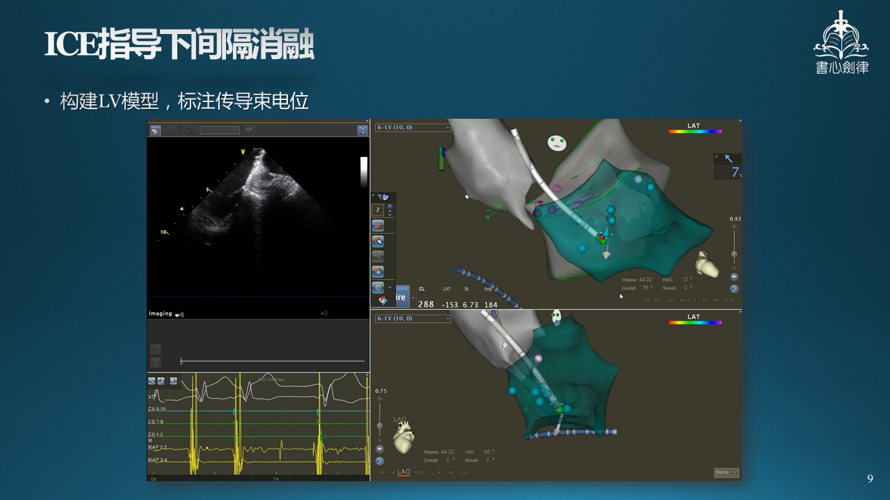890x500 pixels.
Task: Click the heart icon beside imaging dropdown
Action: 250,130
